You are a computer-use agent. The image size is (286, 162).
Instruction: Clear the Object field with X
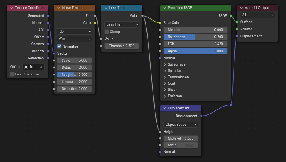[41, 67]
